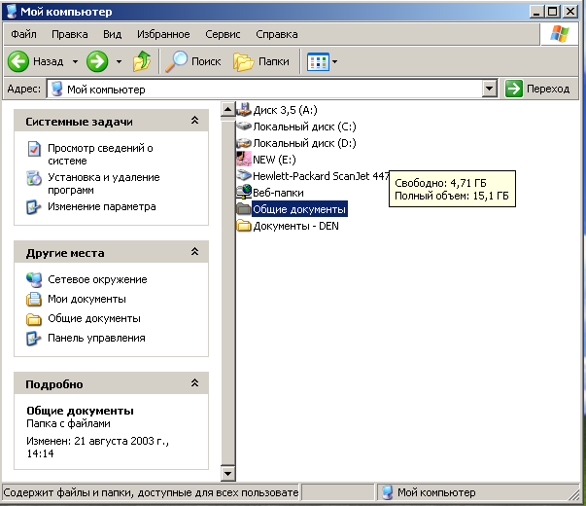Collapse Системные задачи panel

coord(194,120)
